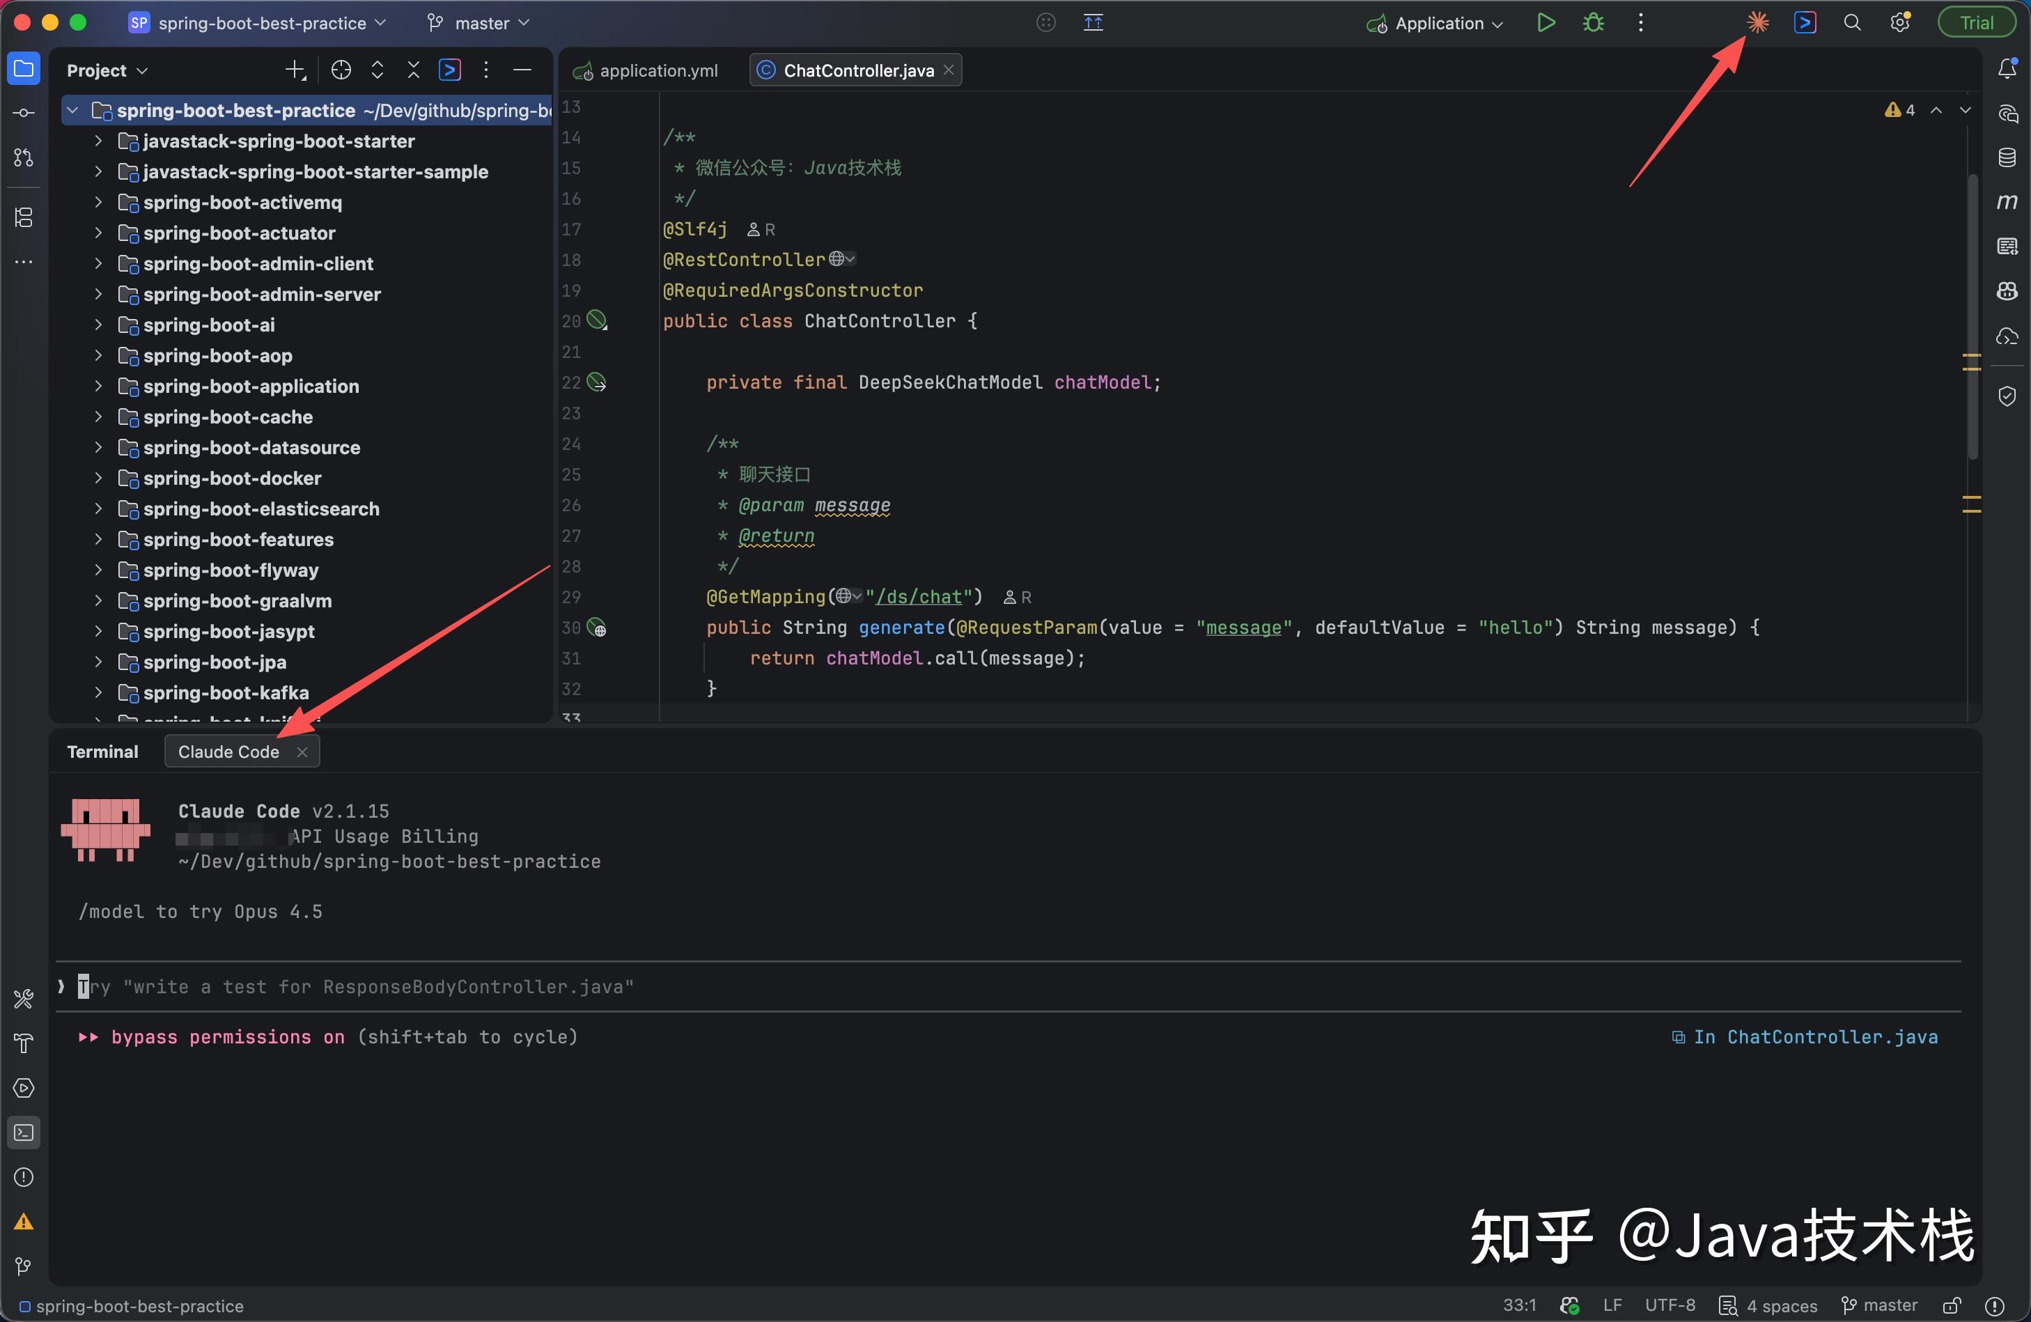Image resolution: width=2031 pixels, height=1322 pixels.
Task: Close the Claude Code terminal tab
Action: tap(302, 752)
